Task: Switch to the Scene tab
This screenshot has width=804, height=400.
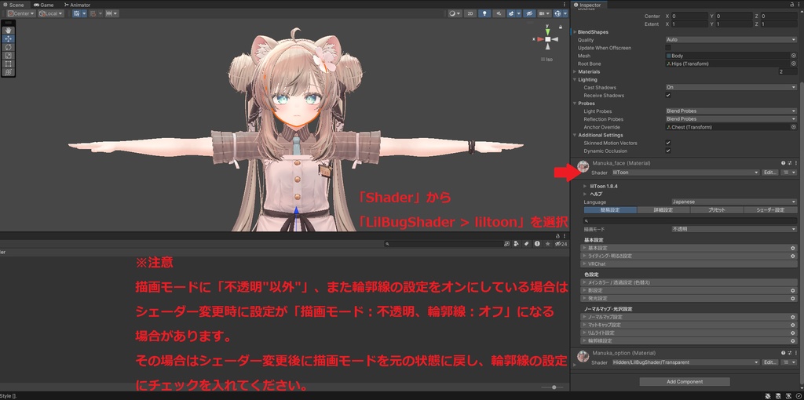Action: (14, 5)
